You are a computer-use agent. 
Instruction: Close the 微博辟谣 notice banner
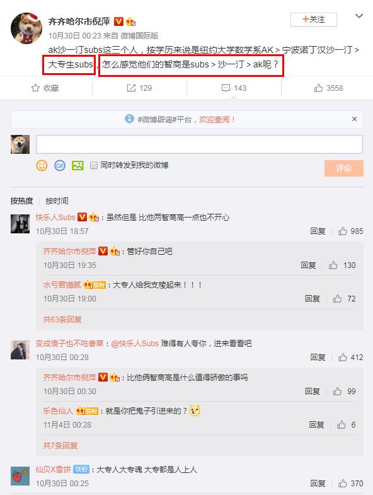pos(354,119)
